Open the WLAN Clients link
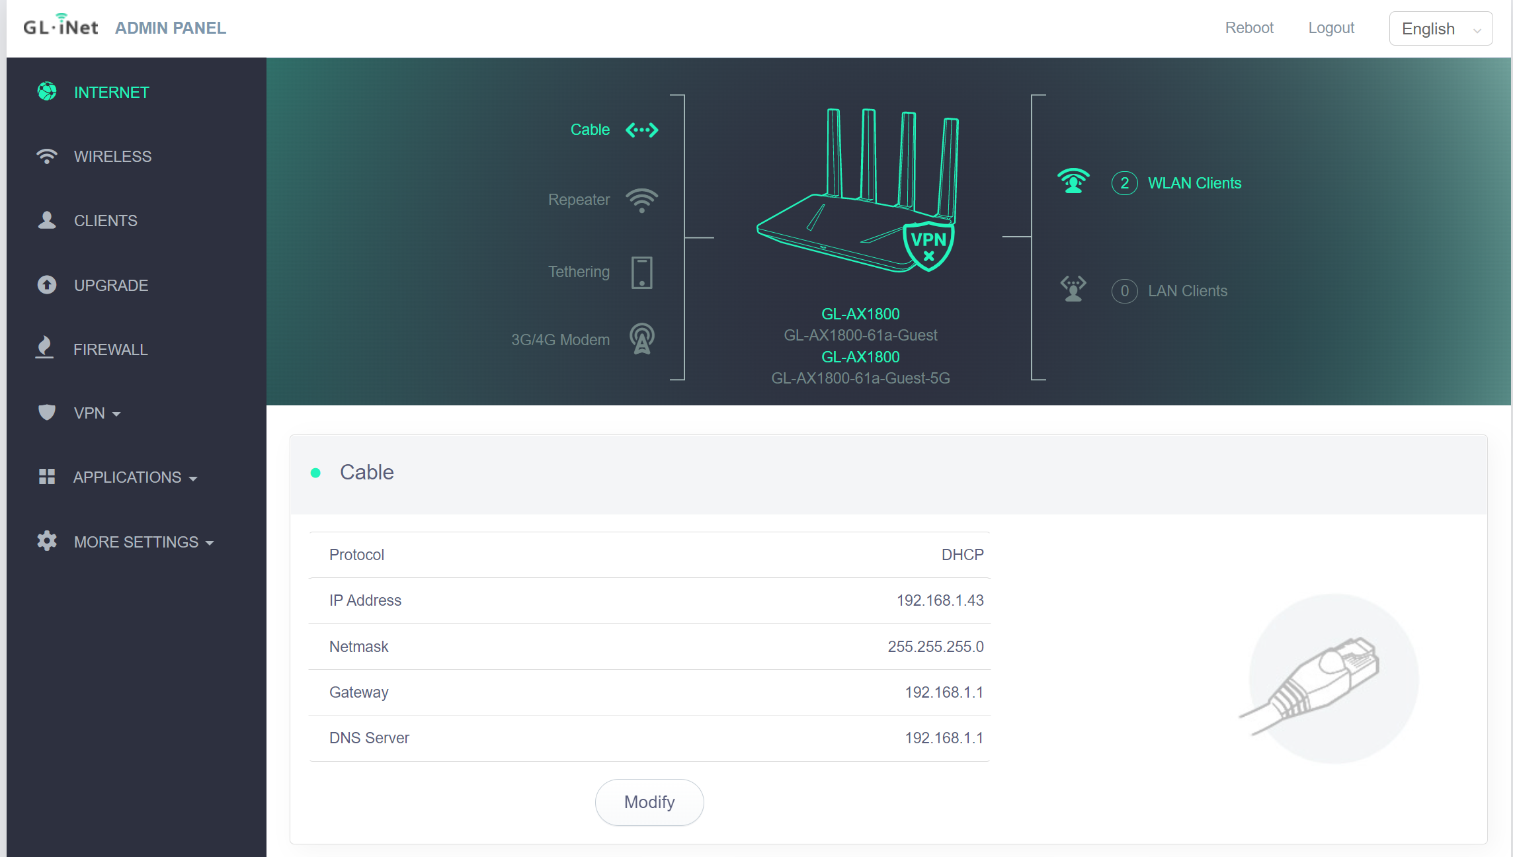Screen dimensions: 1513x857 [x=1194, y=183]
